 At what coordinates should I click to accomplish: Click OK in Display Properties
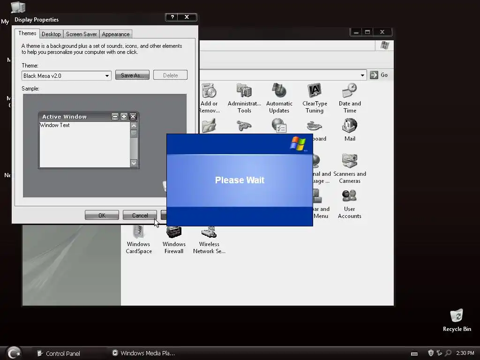point(102,215)
